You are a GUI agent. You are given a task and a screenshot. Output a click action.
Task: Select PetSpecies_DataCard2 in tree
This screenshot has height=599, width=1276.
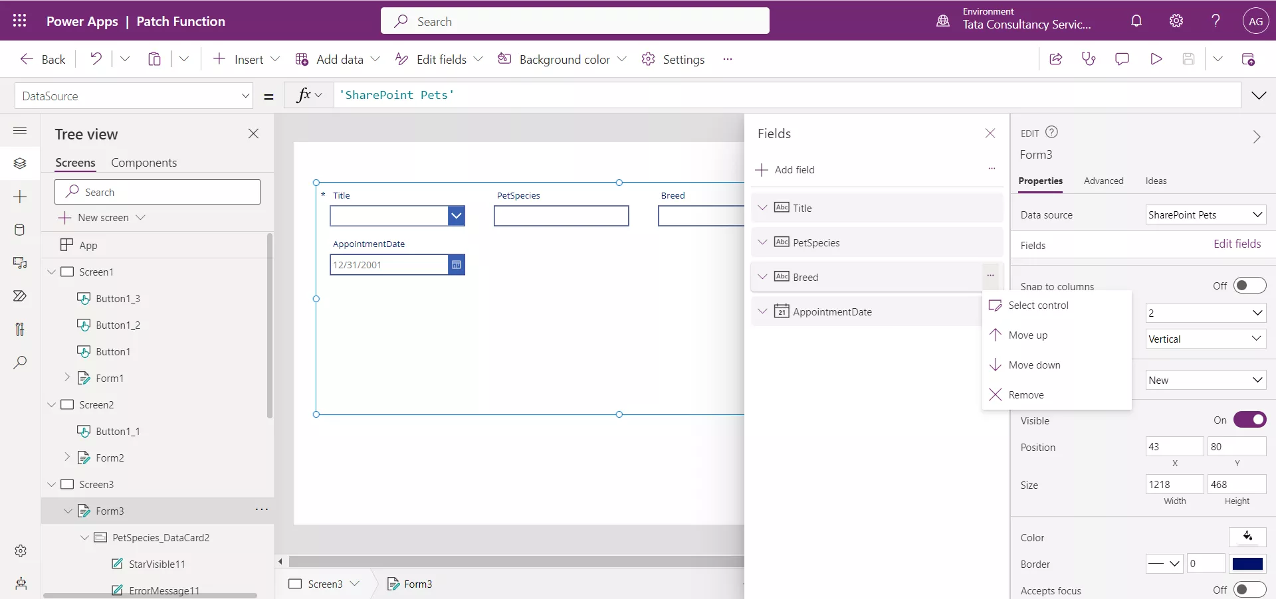coord(161,537)
